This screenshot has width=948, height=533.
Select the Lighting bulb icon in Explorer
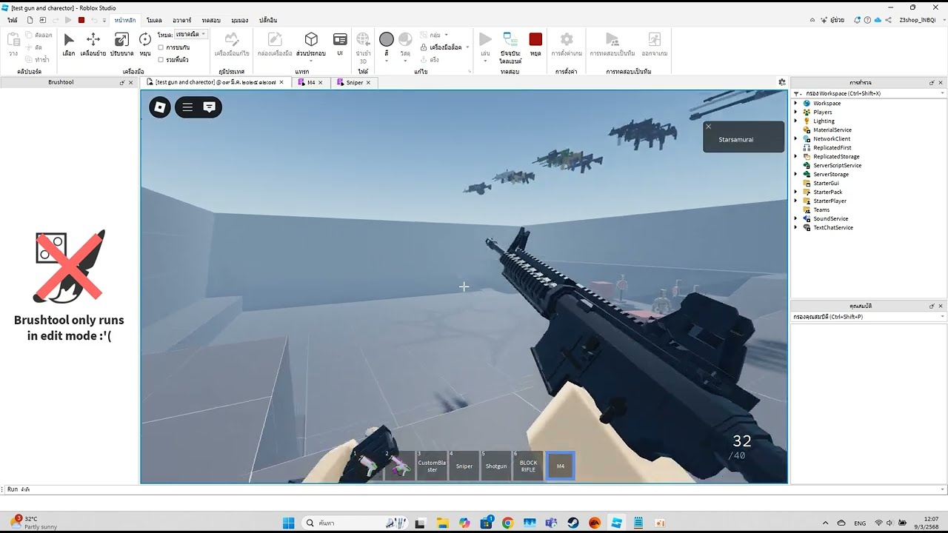pos(807,121)
